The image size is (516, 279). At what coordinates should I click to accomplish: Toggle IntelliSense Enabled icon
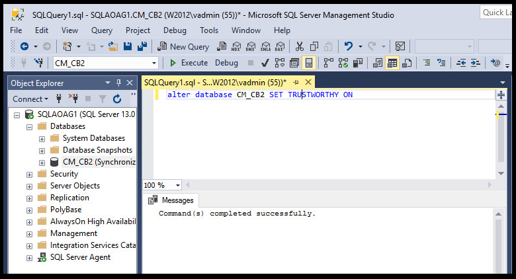(x=309, y=63)
